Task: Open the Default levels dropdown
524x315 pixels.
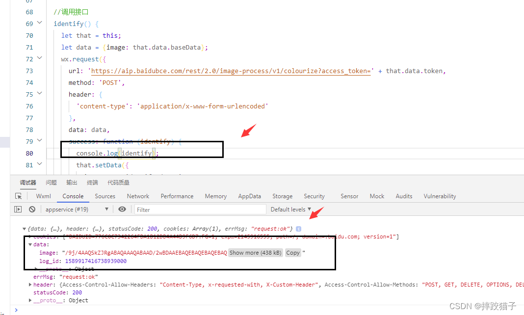Action: tap(291, 210)
